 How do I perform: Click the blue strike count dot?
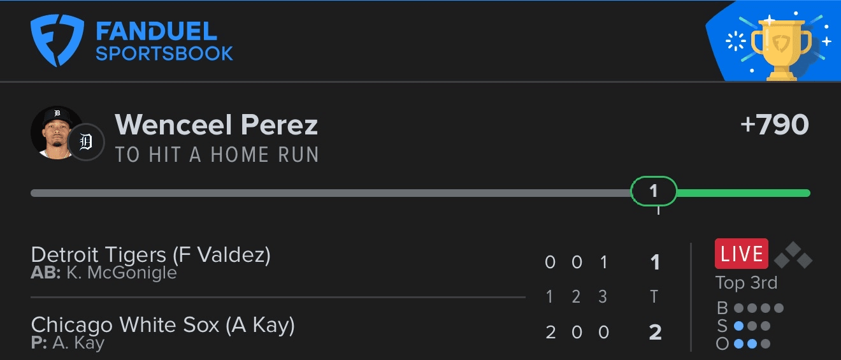pyautogui.click(x=738, y=326)
